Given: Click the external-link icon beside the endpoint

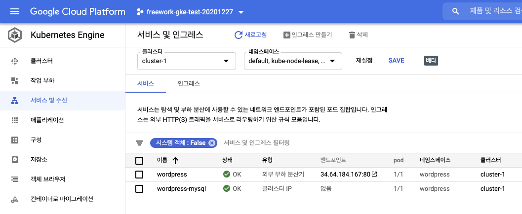Looking at the screenshot, I should tap(374, 174).
